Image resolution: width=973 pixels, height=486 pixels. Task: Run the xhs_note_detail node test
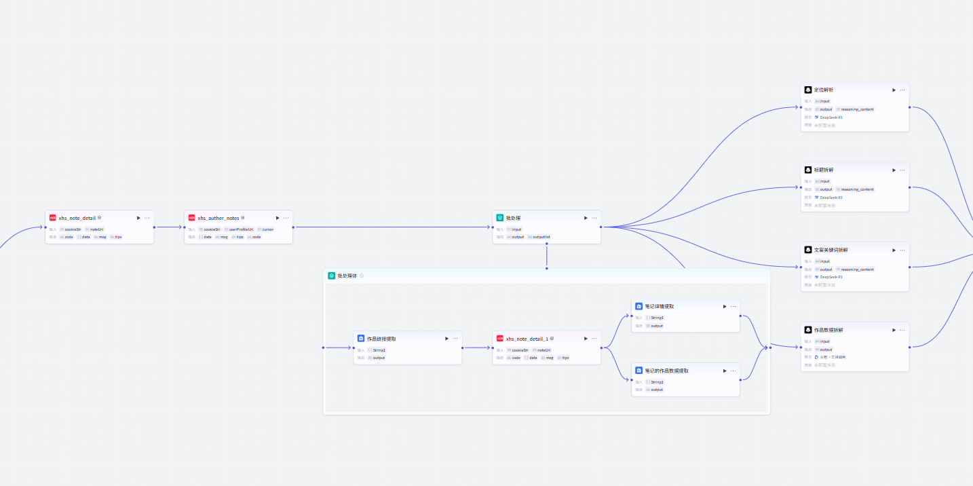tap(138, 218)
